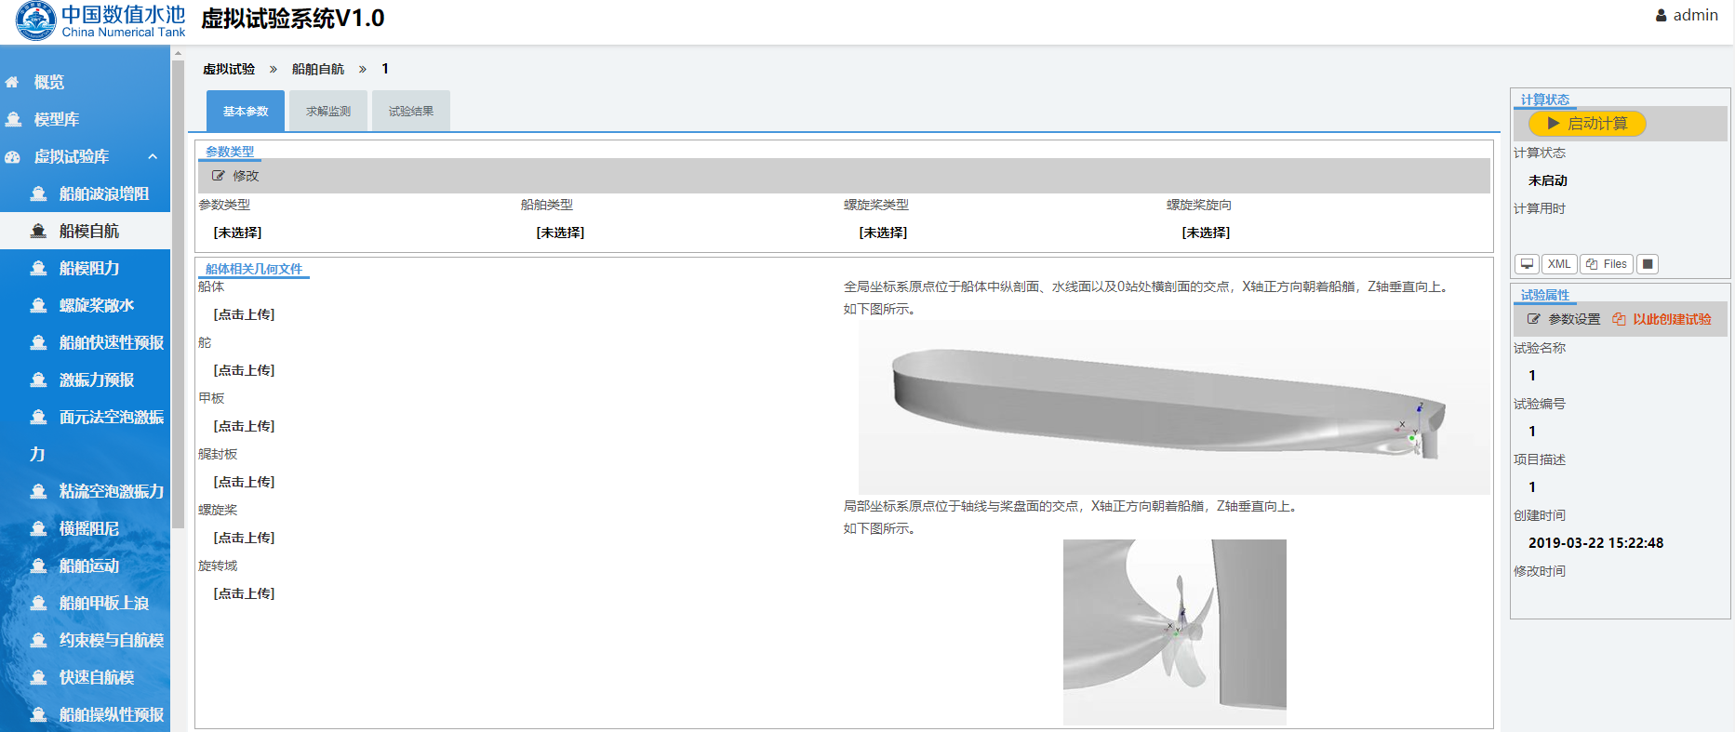Screen dimensions: 1735x732
Task: Select 船模阻力 in the sidebar tree
Action: (x=89, y=268)
